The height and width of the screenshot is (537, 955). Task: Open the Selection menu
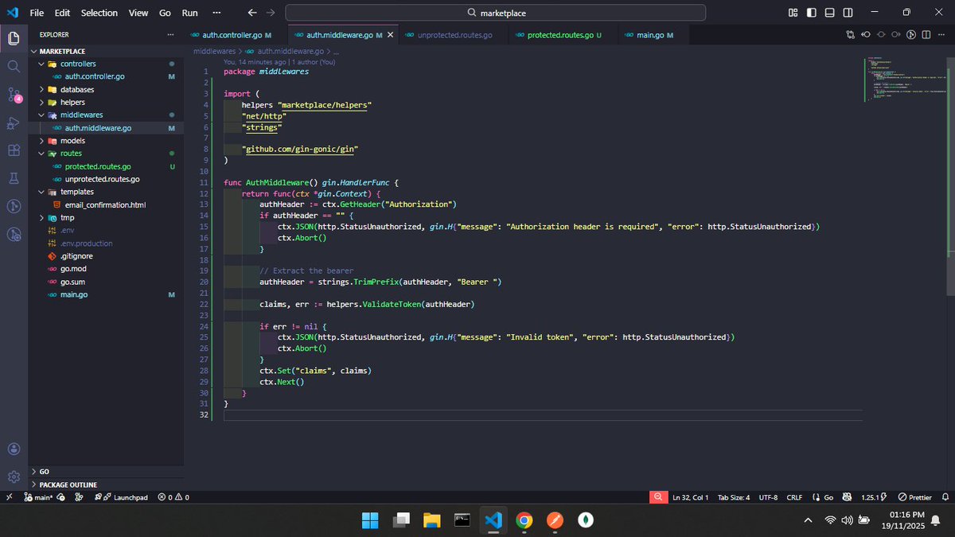coord(99,13)
